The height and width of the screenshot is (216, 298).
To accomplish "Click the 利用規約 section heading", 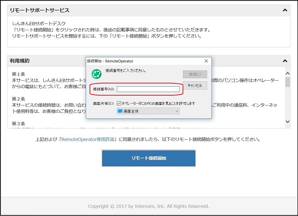I will 20,60.
